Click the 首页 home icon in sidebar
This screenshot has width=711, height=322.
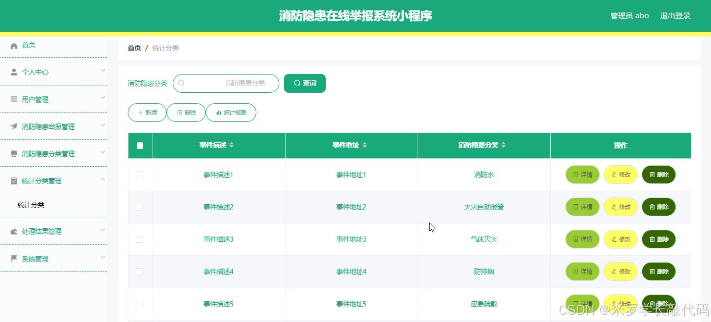(x=13, y=44)
